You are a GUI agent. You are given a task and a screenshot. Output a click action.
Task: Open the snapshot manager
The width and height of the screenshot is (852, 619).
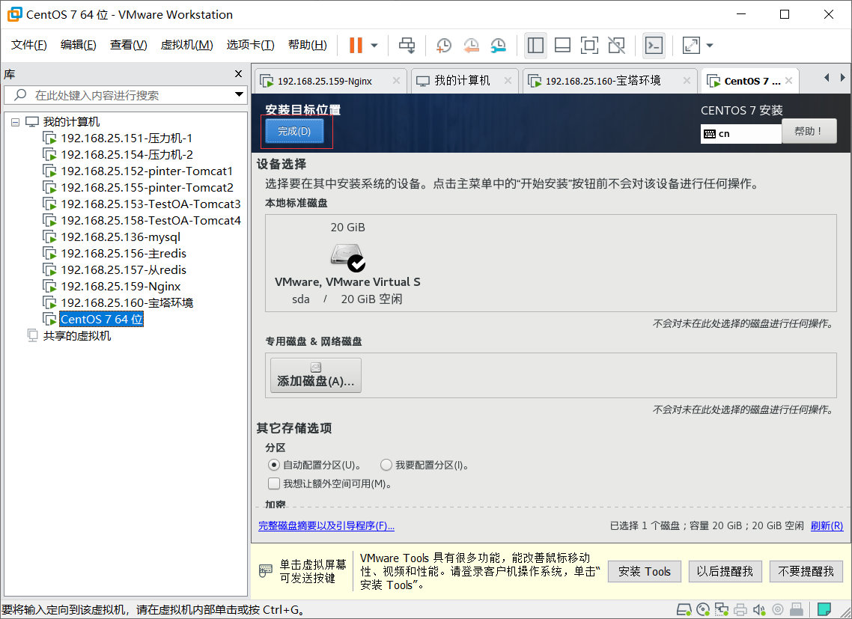(x=498, y=46)
